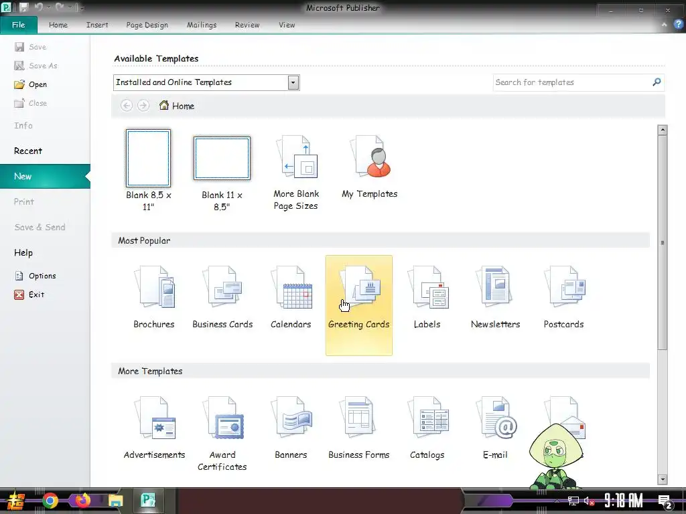Open the Business Cards template category
This screenshot has height=514, width=686.
(x=222, y=297)
